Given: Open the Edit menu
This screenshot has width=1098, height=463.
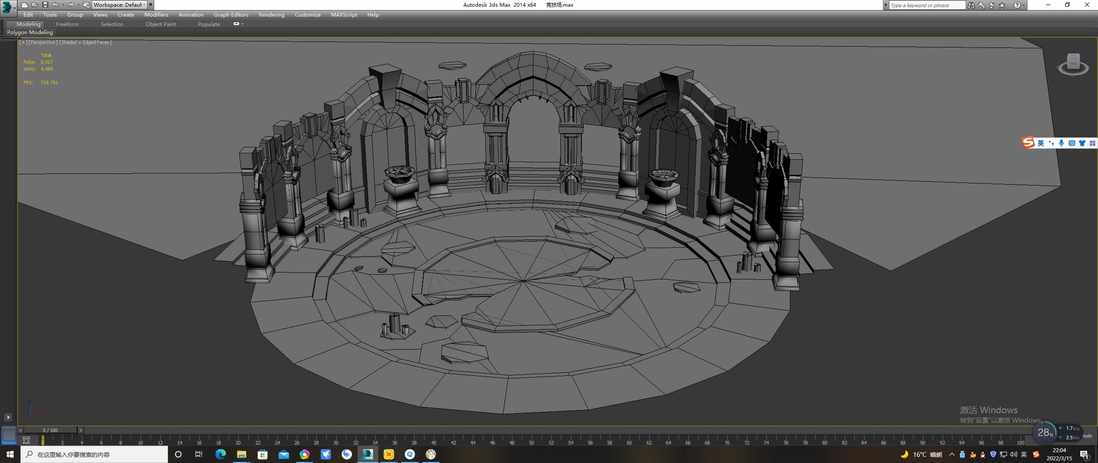Looking at the screenshot, I should (x=28, y=15).
